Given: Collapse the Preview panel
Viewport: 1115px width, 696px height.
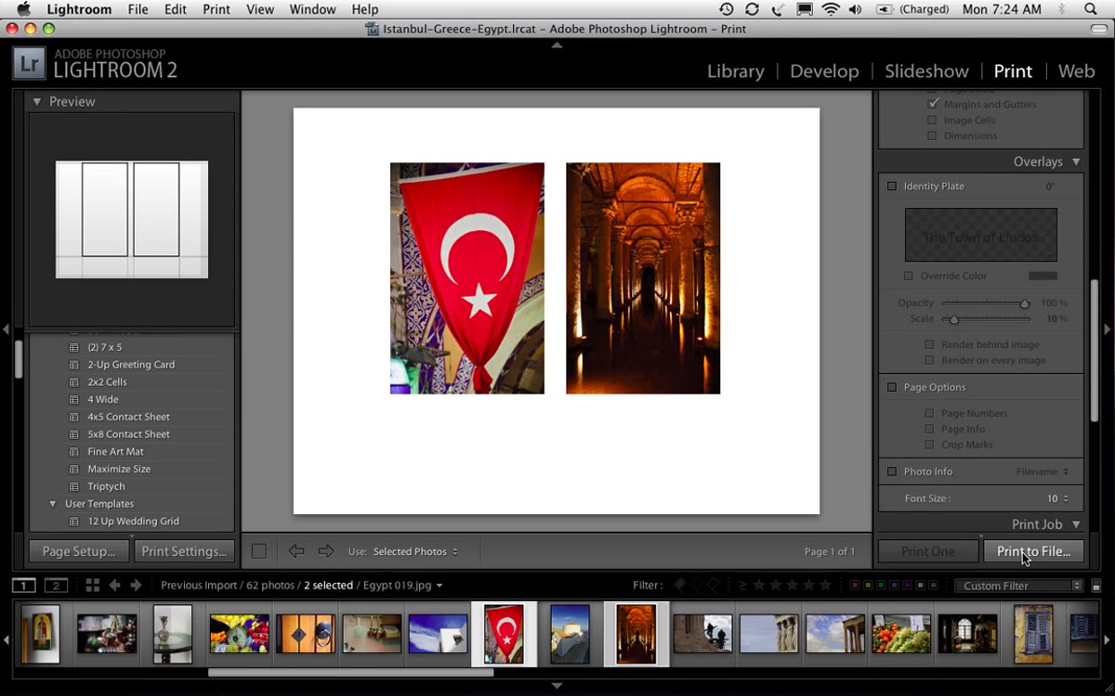Looking at the screenshot, I should (x=37, y=102).
